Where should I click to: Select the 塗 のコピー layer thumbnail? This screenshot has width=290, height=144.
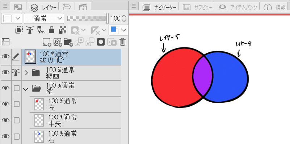click(x=30, y=57)
